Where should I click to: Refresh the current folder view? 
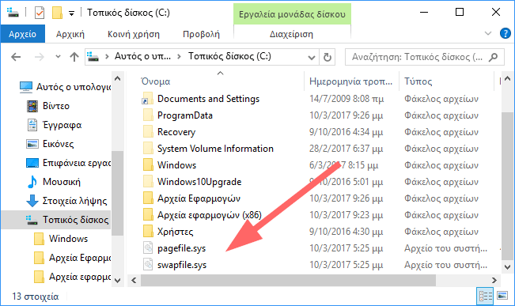(328, 57)
